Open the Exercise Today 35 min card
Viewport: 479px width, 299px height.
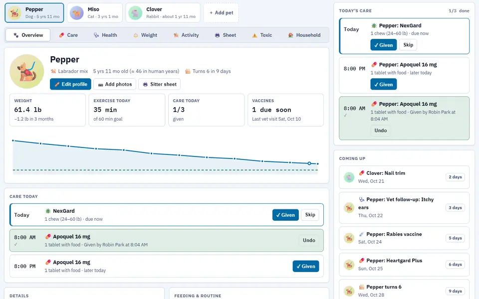127,110
